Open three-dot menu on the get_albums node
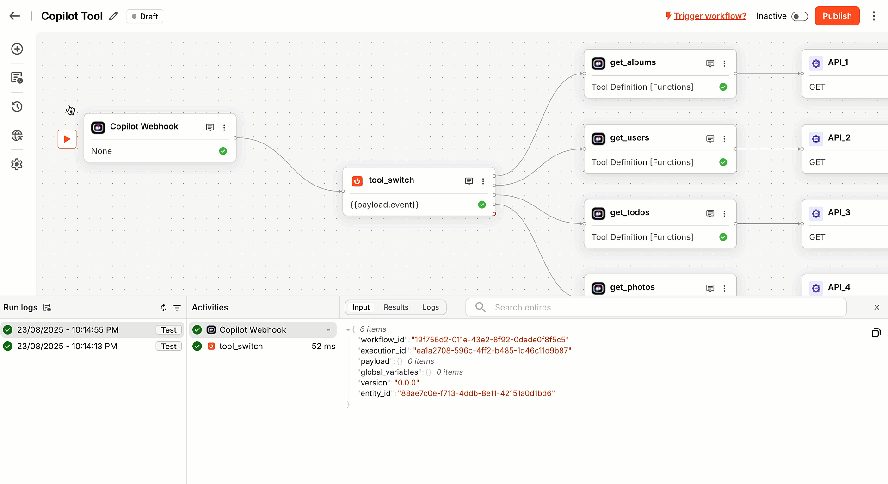 tap(724, 63)
